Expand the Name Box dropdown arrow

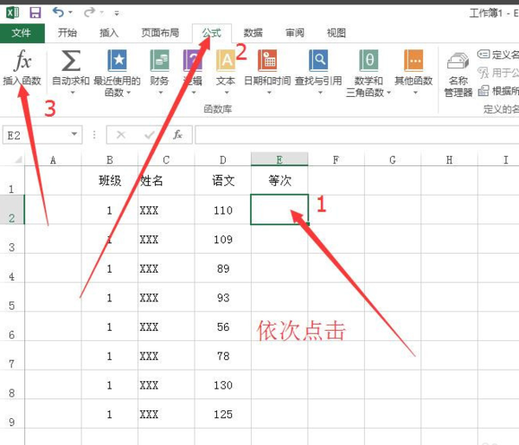[x=74, y=135]
